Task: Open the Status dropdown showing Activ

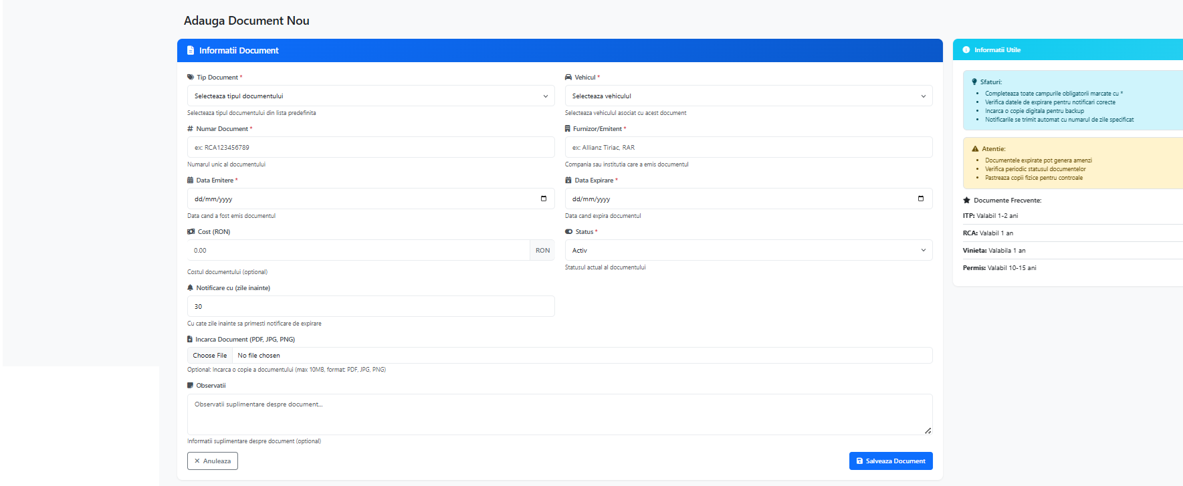Action: point(748,251)
